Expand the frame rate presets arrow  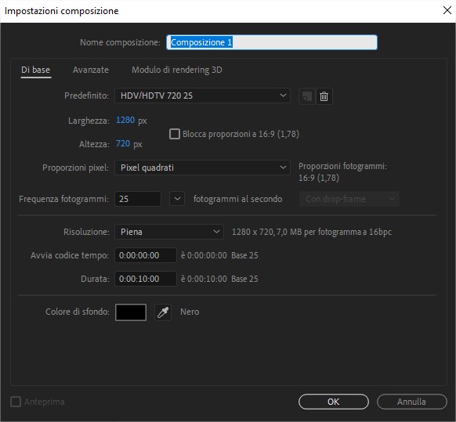(x=177, y=199)
